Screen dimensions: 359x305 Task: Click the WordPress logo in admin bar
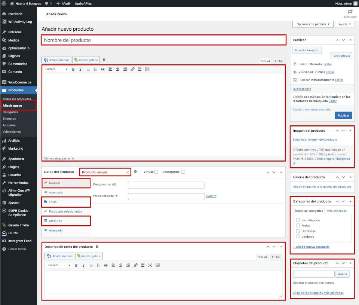pos(4,3)
